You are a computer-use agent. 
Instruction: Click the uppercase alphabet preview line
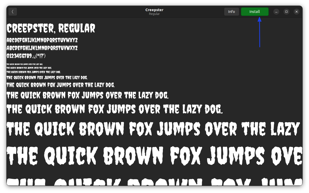(x=42, y=40)
